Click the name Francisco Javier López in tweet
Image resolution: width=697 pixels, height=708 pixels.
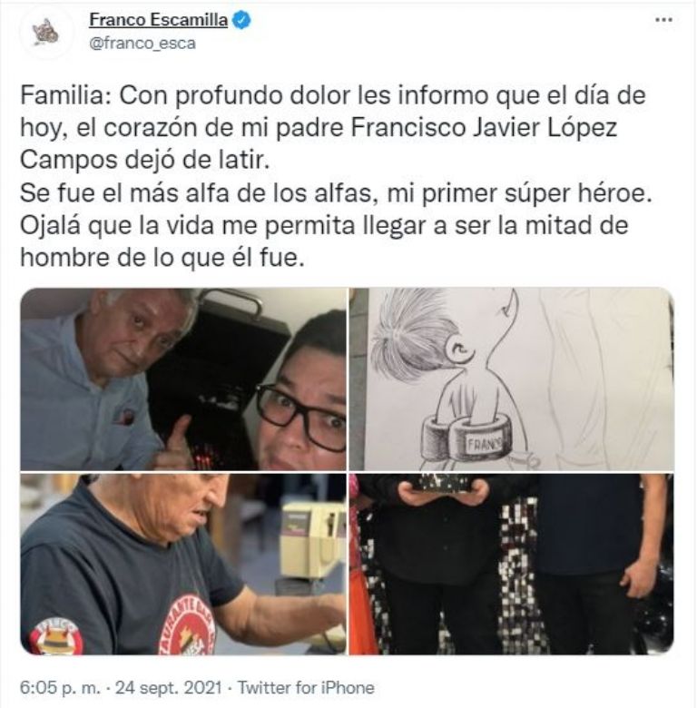(x=484, y=128)
